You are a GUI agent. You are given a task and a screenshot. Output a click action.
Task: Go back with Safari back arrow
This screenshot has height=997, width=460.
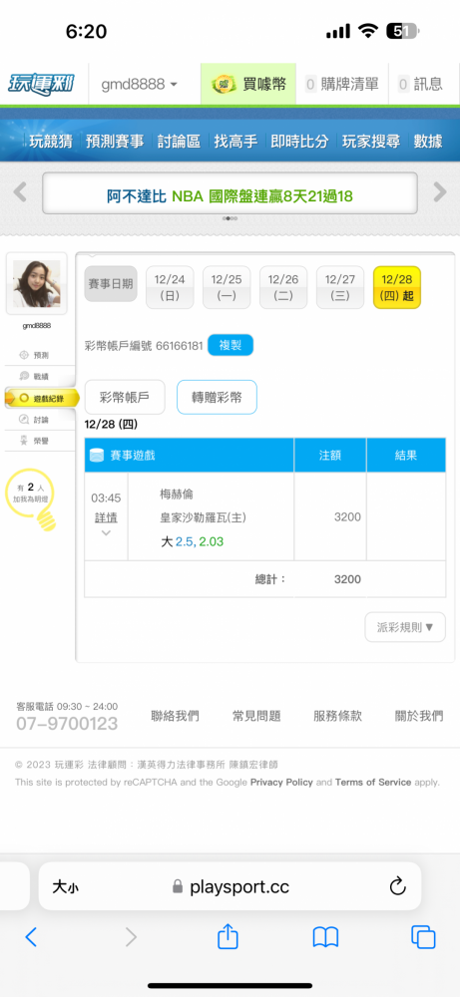click(x=31, y=937)
